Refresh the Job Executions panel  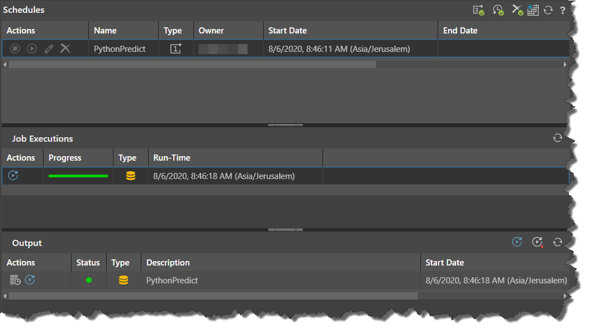coord(557,138)
